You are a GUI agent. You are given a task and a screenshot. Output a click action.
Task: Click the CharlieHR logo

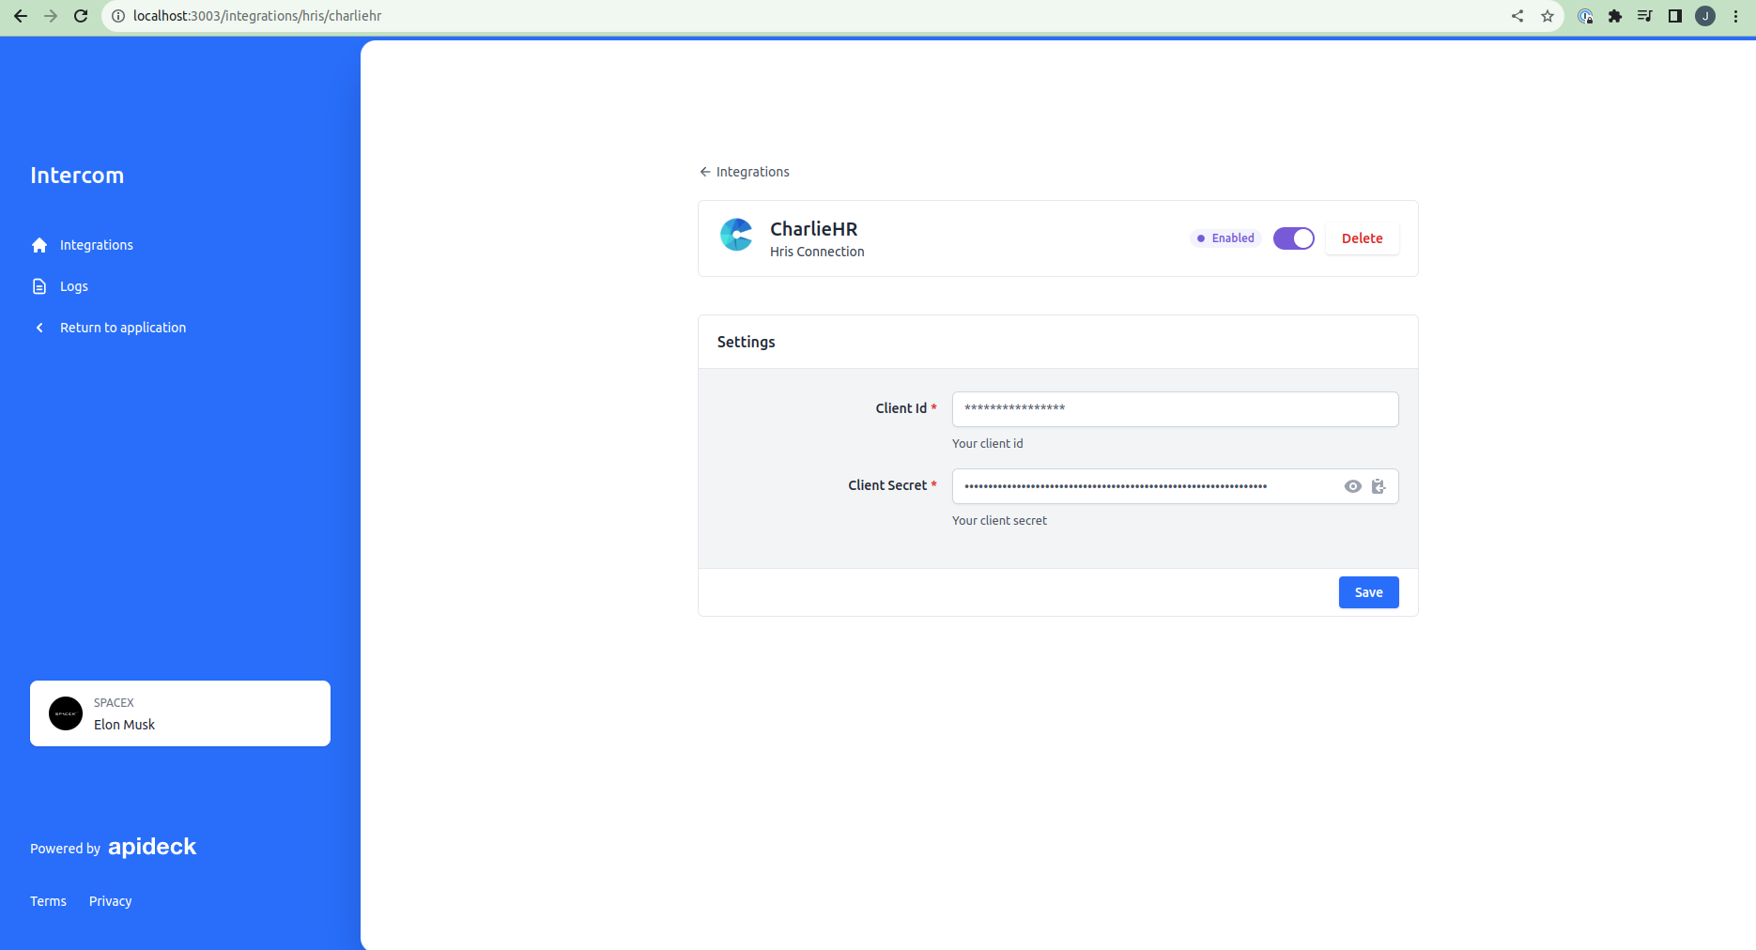pos(736,235)
